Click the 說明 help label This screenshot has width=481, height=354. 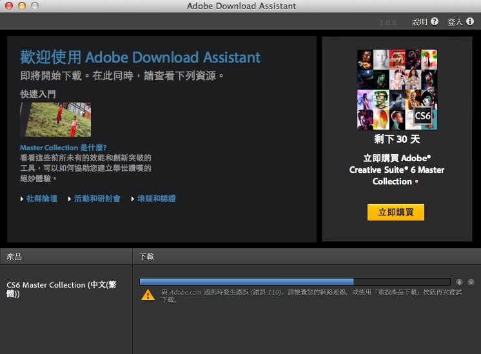tap(419, 22)
